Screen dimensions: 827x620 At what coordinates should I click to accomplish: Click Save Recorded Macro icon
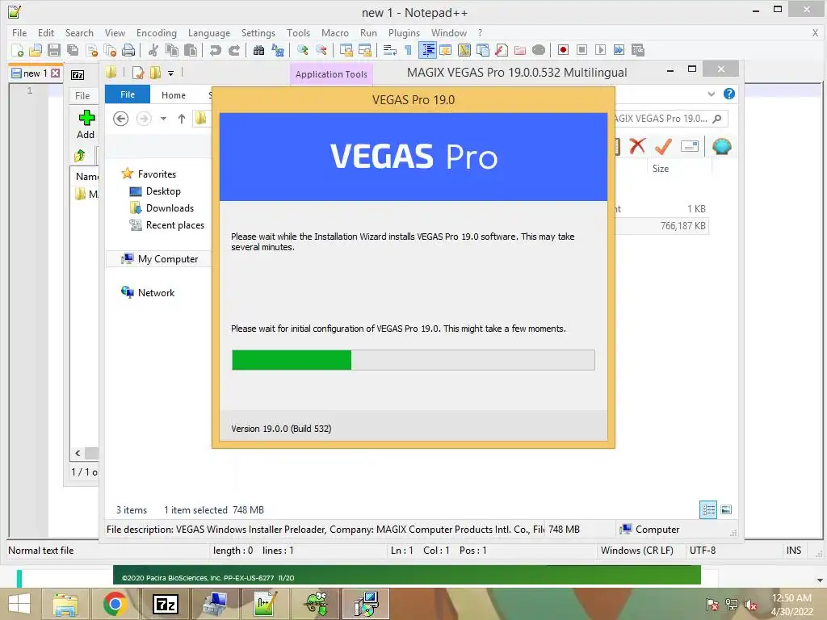pyautogui.click(x=638, y=50)
